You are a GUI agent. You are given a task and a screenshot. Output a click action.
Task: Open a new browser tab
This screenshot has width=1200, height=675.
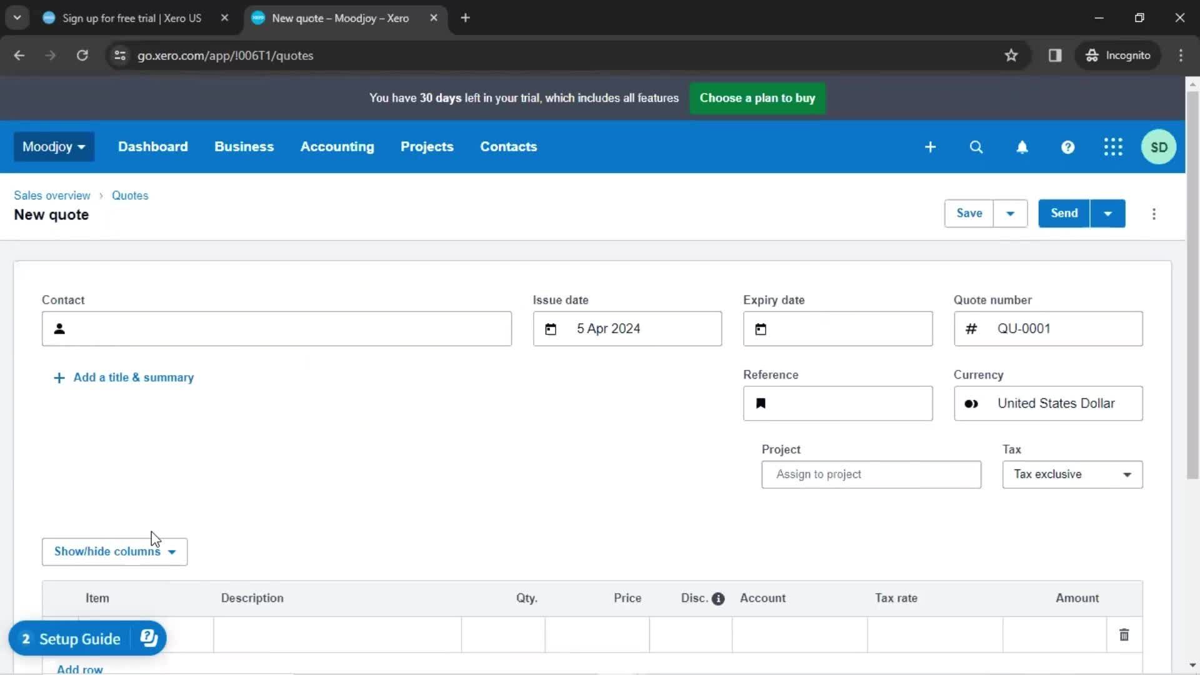pyautogui.click(x=465, y=18)
